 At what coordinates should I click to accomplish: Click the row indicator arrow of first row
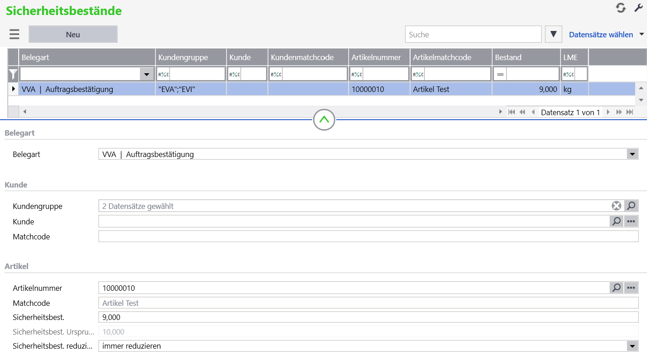pos(13,89)
